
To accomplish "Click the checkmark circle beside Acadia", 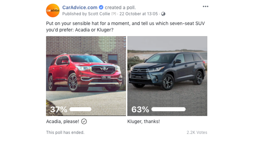I will (x=84, y=121).
